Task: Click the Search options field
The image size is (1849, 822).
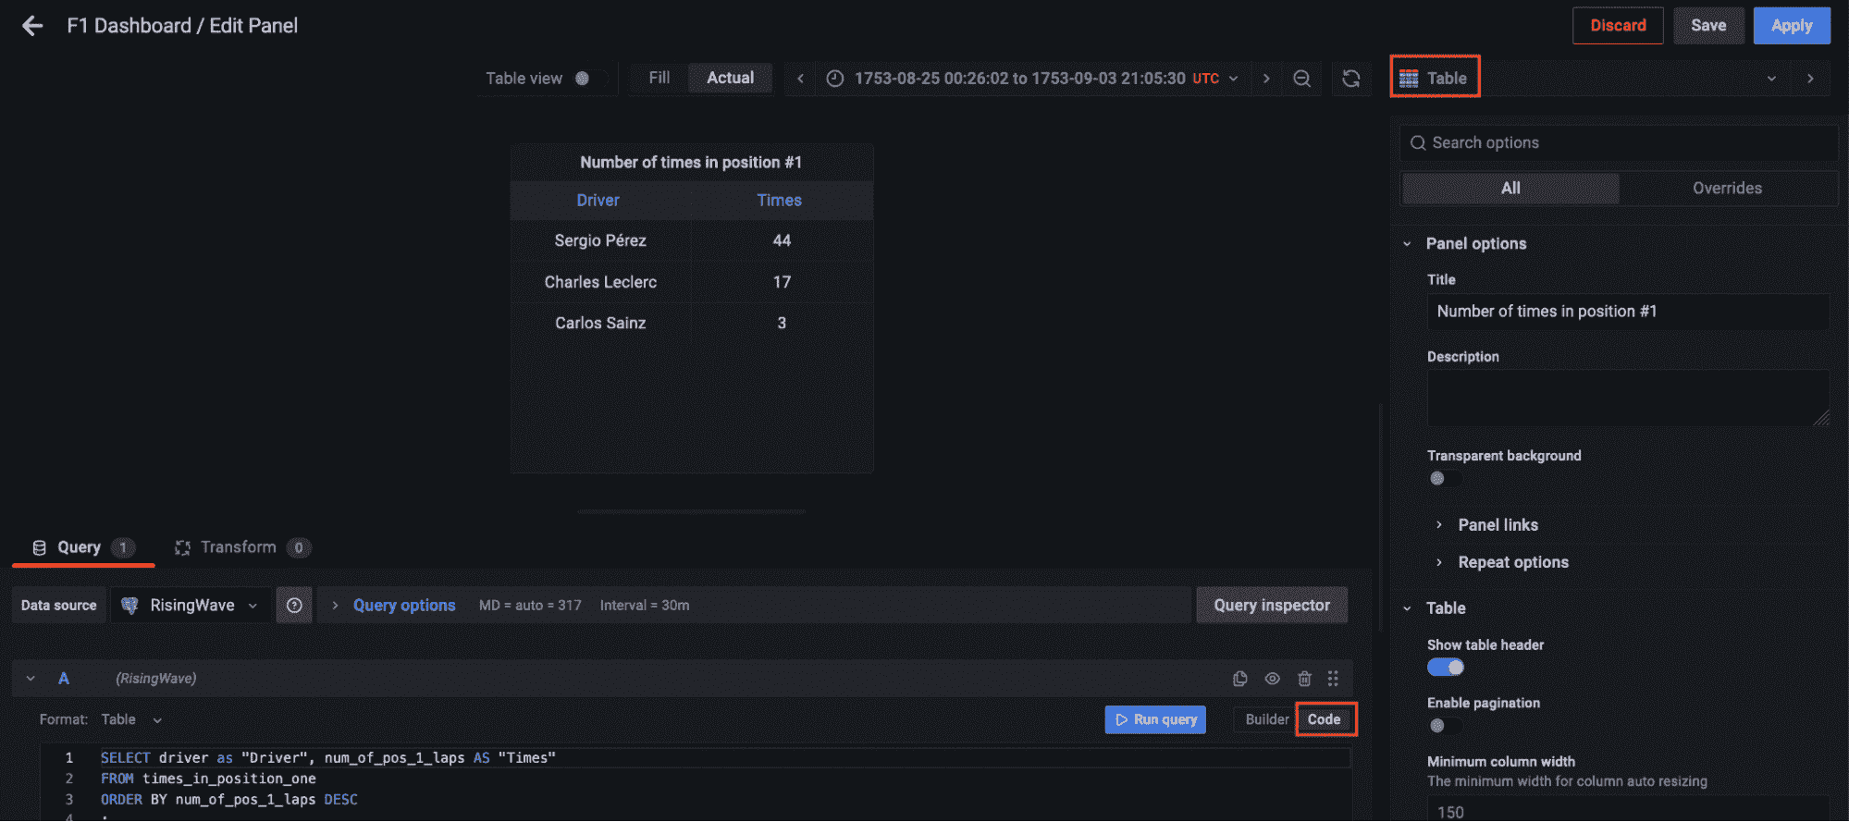Action: click(1619, 143)
